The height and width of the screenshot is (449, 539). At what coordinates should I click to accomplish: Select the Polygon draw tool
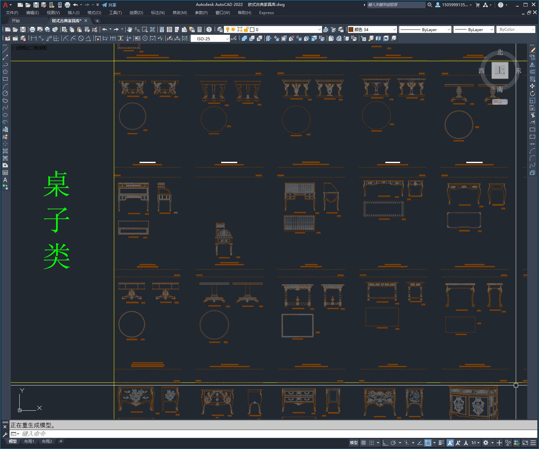click(5, 72)
